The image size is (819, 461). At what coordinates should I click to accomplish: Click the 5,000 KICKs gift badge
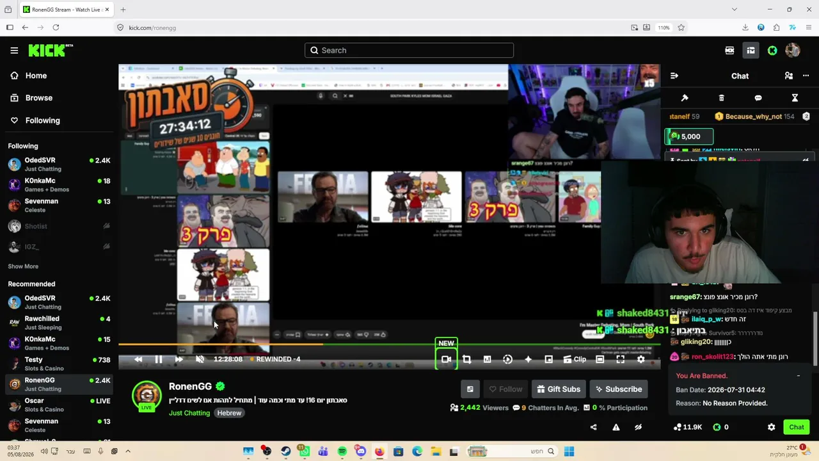(x=688, y=136)
